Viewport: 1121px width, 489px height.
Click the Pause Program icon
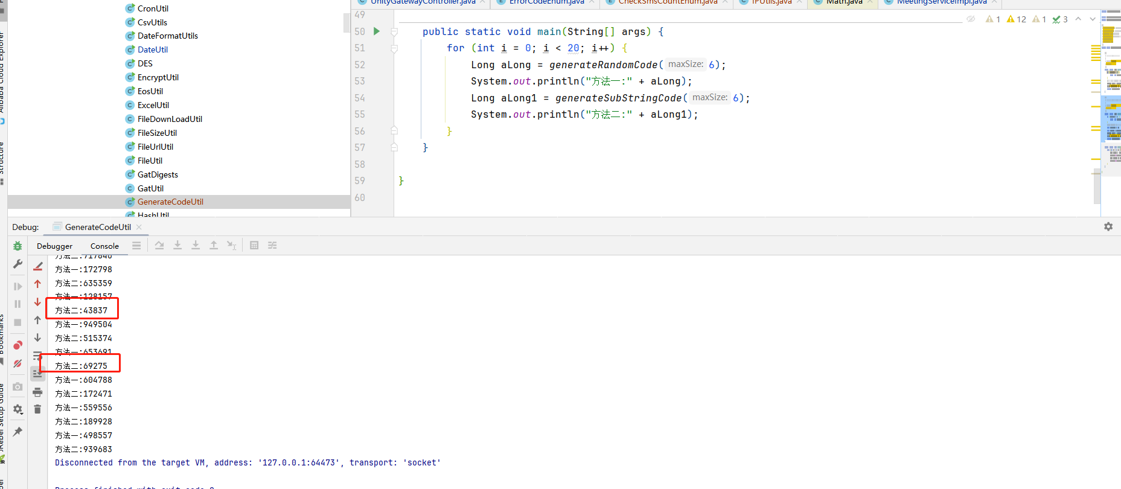[18, 304]
